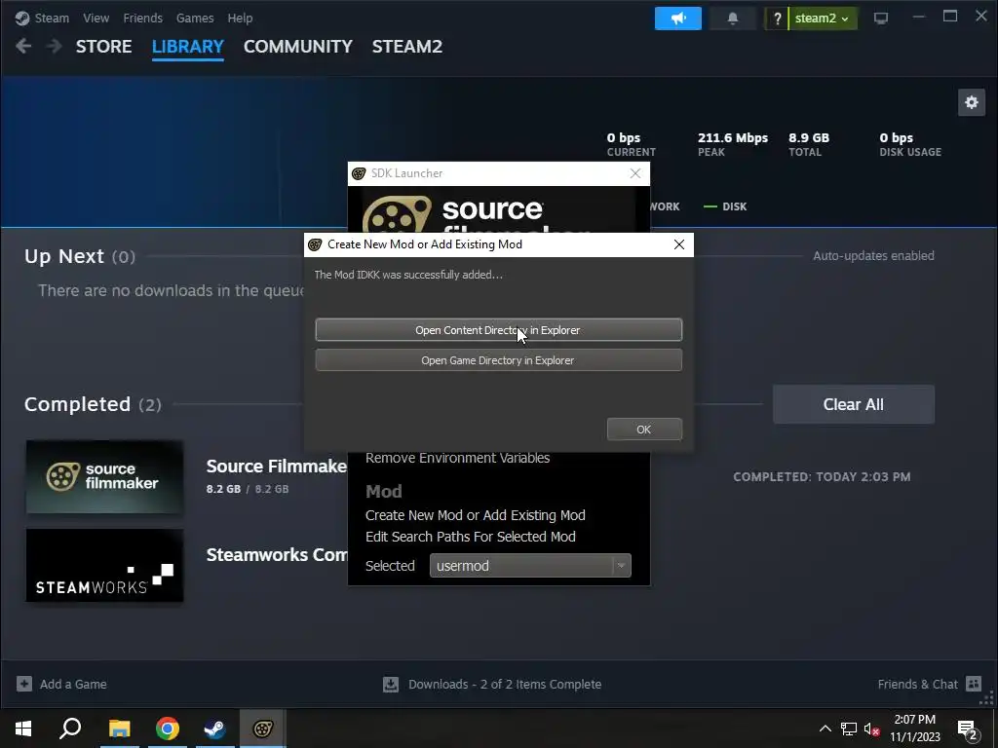The image size is (998, 748).
Task: Click Edit Search Paths For Selected Mod
Action: [471, 537]
